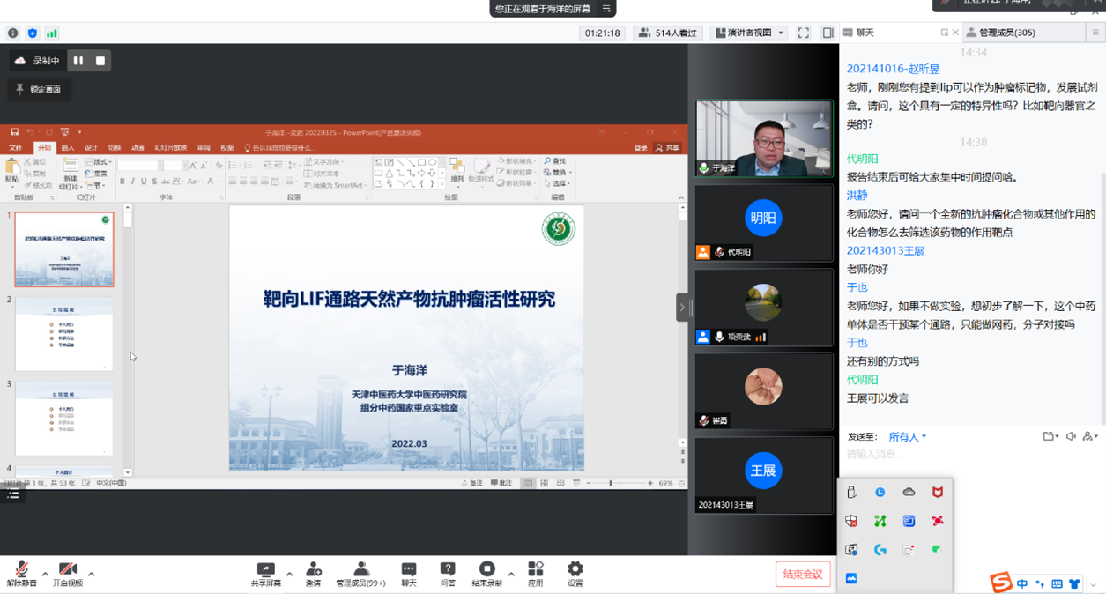Click the PowerPoint zoom slider in shared window
1106x594 pixels.
[x=611, y=483]
